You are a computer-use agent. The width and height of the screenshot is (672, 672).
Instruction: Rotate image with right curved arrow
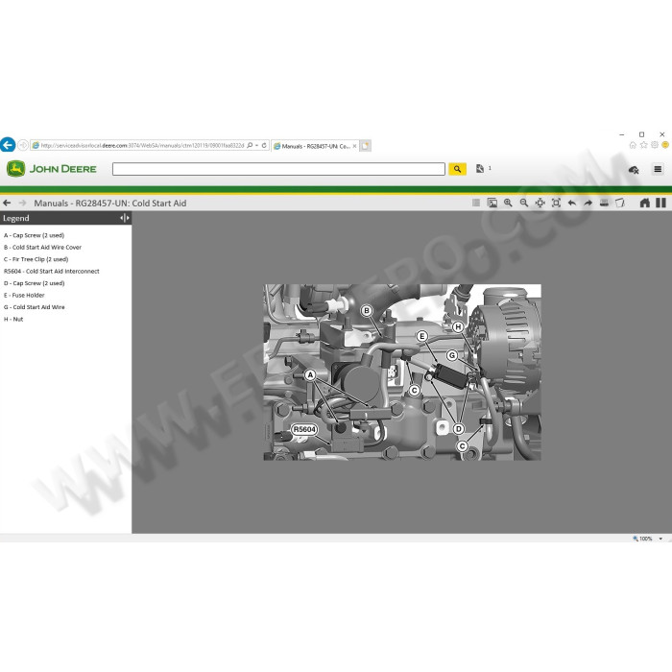coord(588,203)
